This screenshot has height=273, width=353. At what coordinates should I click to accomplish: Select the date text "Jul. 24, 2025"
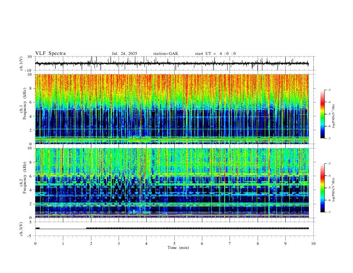click(x=124, y=54)
